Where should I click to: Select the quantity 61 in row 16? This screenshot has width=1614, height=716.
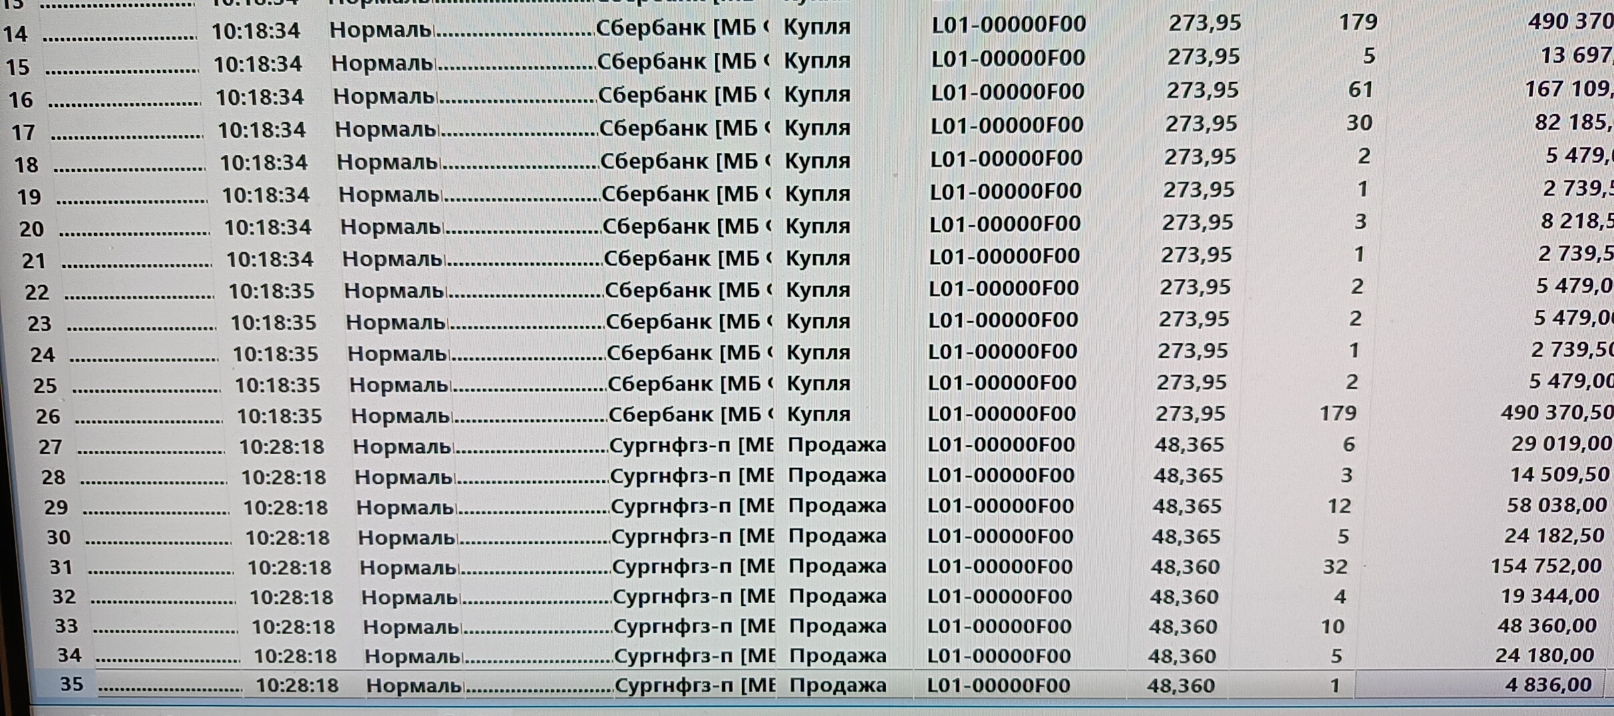click(1360, 89)
